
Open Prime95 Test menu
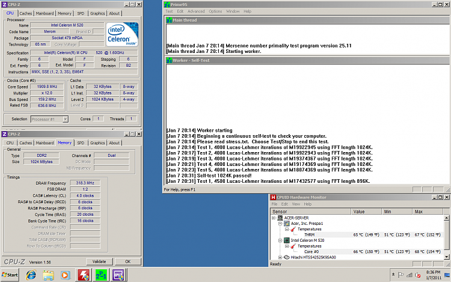coord(169,11)
